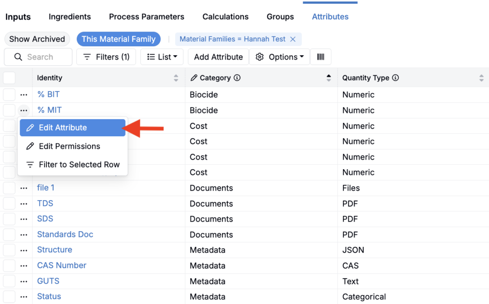Viewport: 489px width, 304px height.
Task: Click the info icon beside Quantity Type header
Action: [x=395, y=78]
